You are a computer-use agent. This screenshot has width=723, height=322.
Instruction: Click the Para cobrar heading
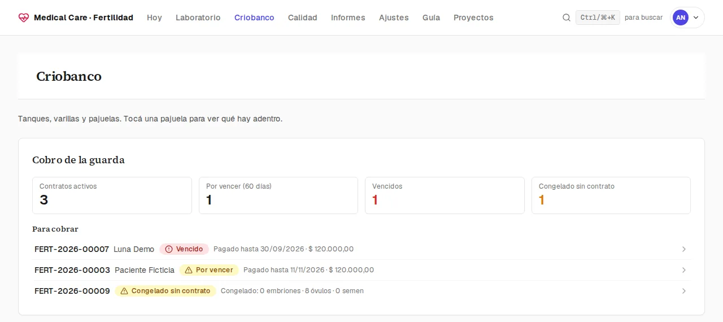[x=55, y=229]
